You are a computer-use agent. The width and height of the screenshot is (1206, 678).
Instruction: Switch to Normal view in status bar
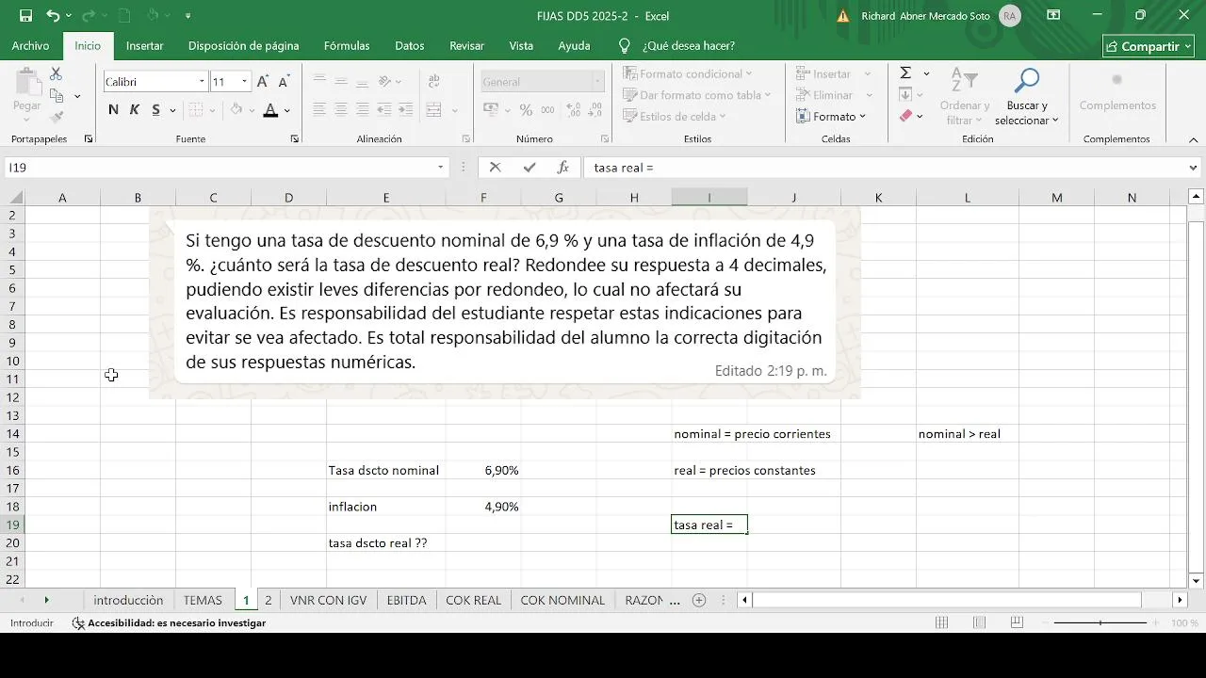coord(941,622)
